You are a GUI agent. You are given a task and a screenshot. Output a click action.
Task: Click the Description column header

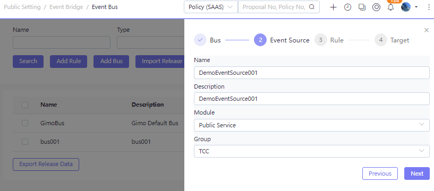148,105
